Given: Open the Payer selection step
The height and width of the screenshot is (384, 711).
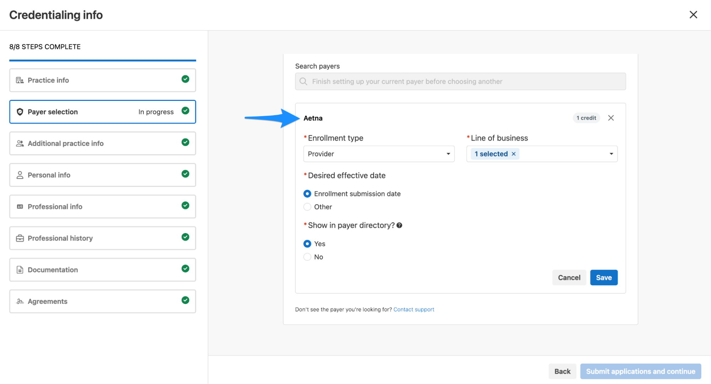Looking at the screenshot, I should 102,112.
